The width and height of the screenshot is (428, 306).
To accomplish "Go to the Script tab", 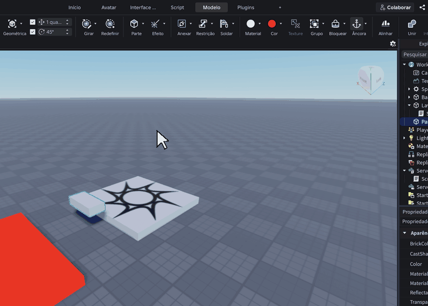I will [177, 7].
